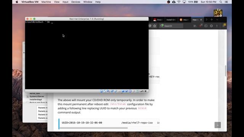244x137 pixels.
Task: Click the Wi-Fi status icon in the menu bar
Action: click(179, 2)
